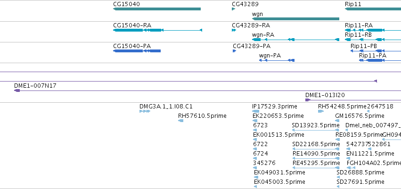Image resolution: width=401 pixels, height=189 pixels.
Task: Open the SD27691.5prime EST label
Action: 360,182
